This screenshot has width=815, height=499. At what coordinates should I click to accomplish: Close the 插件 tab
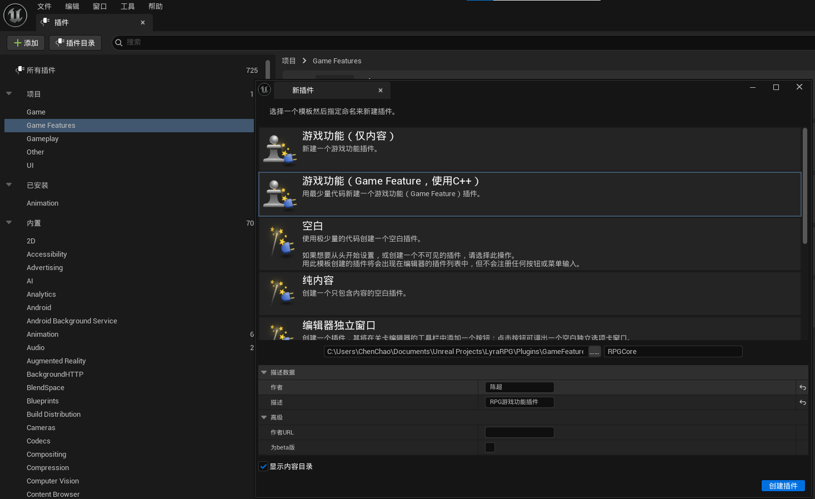(x=143, y=23)
